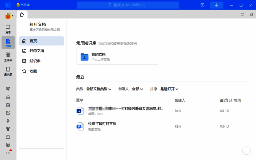Select the home tab icon
Screen dimensions: 256x160
22,15
